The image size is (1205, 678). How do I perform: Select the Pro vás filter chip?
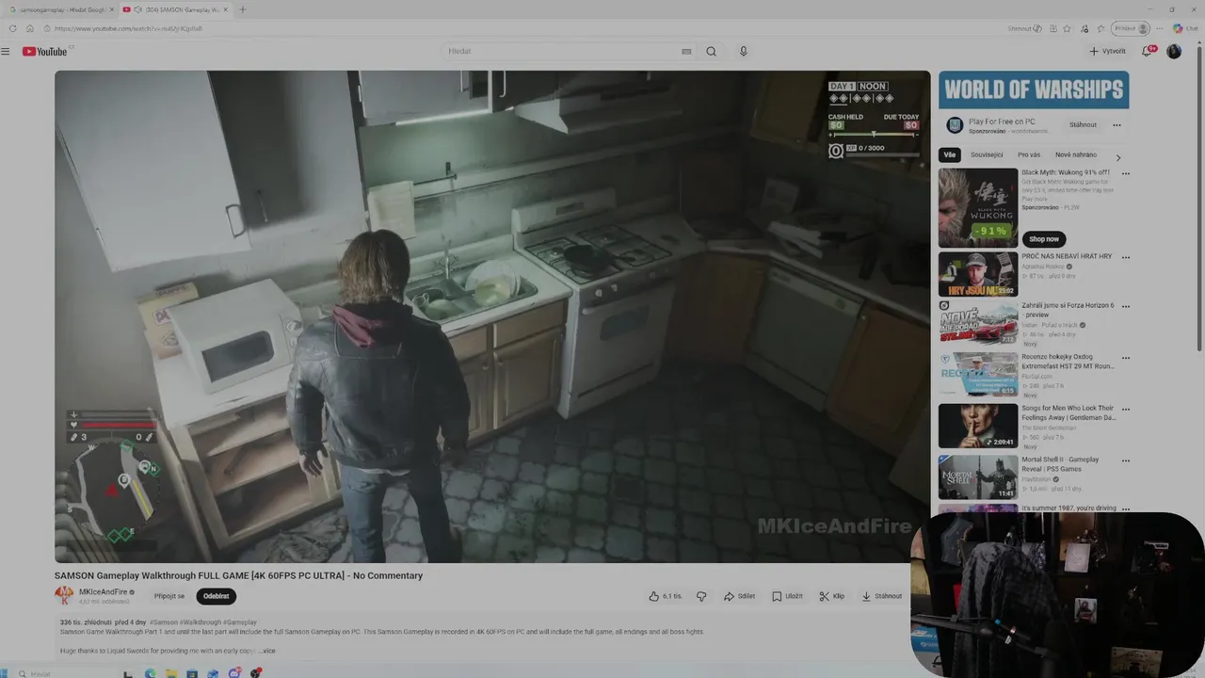[x=1029, y=154]
